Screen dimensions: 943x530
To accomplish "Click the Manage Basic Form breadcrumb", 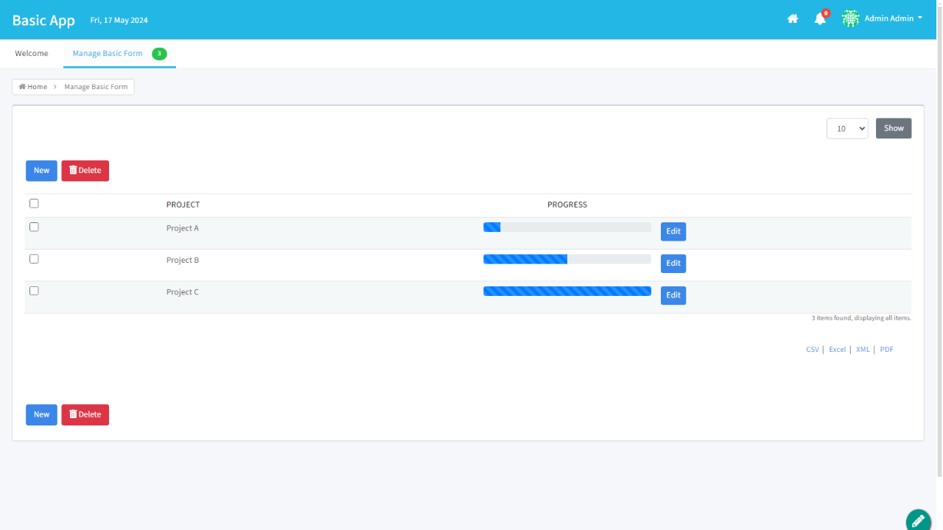I will pos(96,87).
